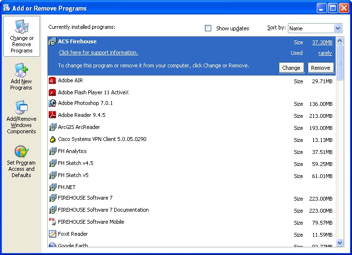Select ArcGIS ArcReader entry
The height and width of the screenshot is (255, 352).
pos(191,127)
